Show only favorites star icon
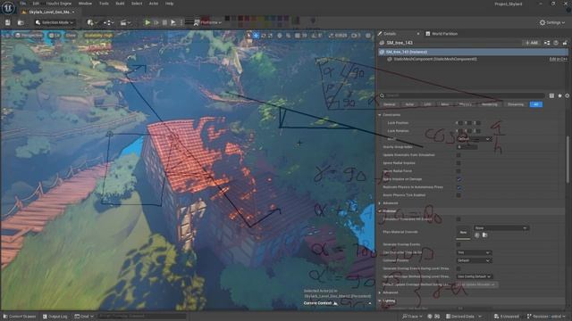This screenshot has width=572, height=321. pos(559,95)
